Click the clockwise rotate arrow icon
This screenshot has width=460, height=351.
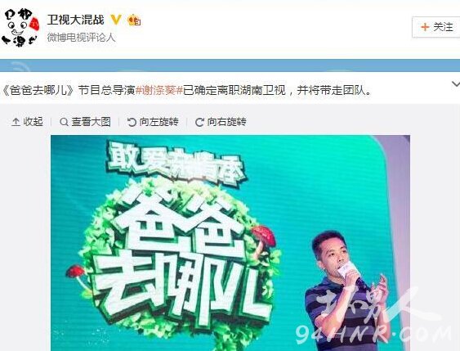[x=199, y=122]
